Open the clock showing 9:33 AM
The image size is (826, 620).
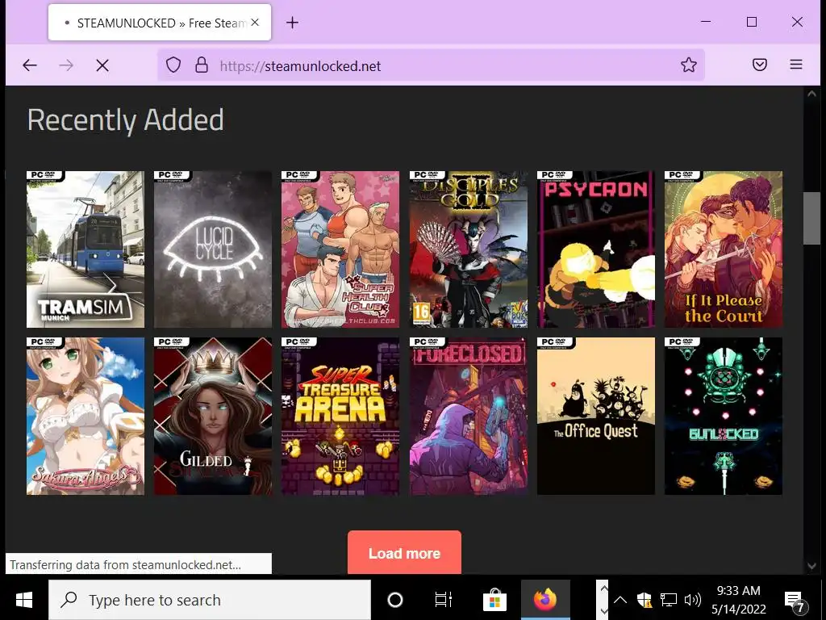coord(739,600)
